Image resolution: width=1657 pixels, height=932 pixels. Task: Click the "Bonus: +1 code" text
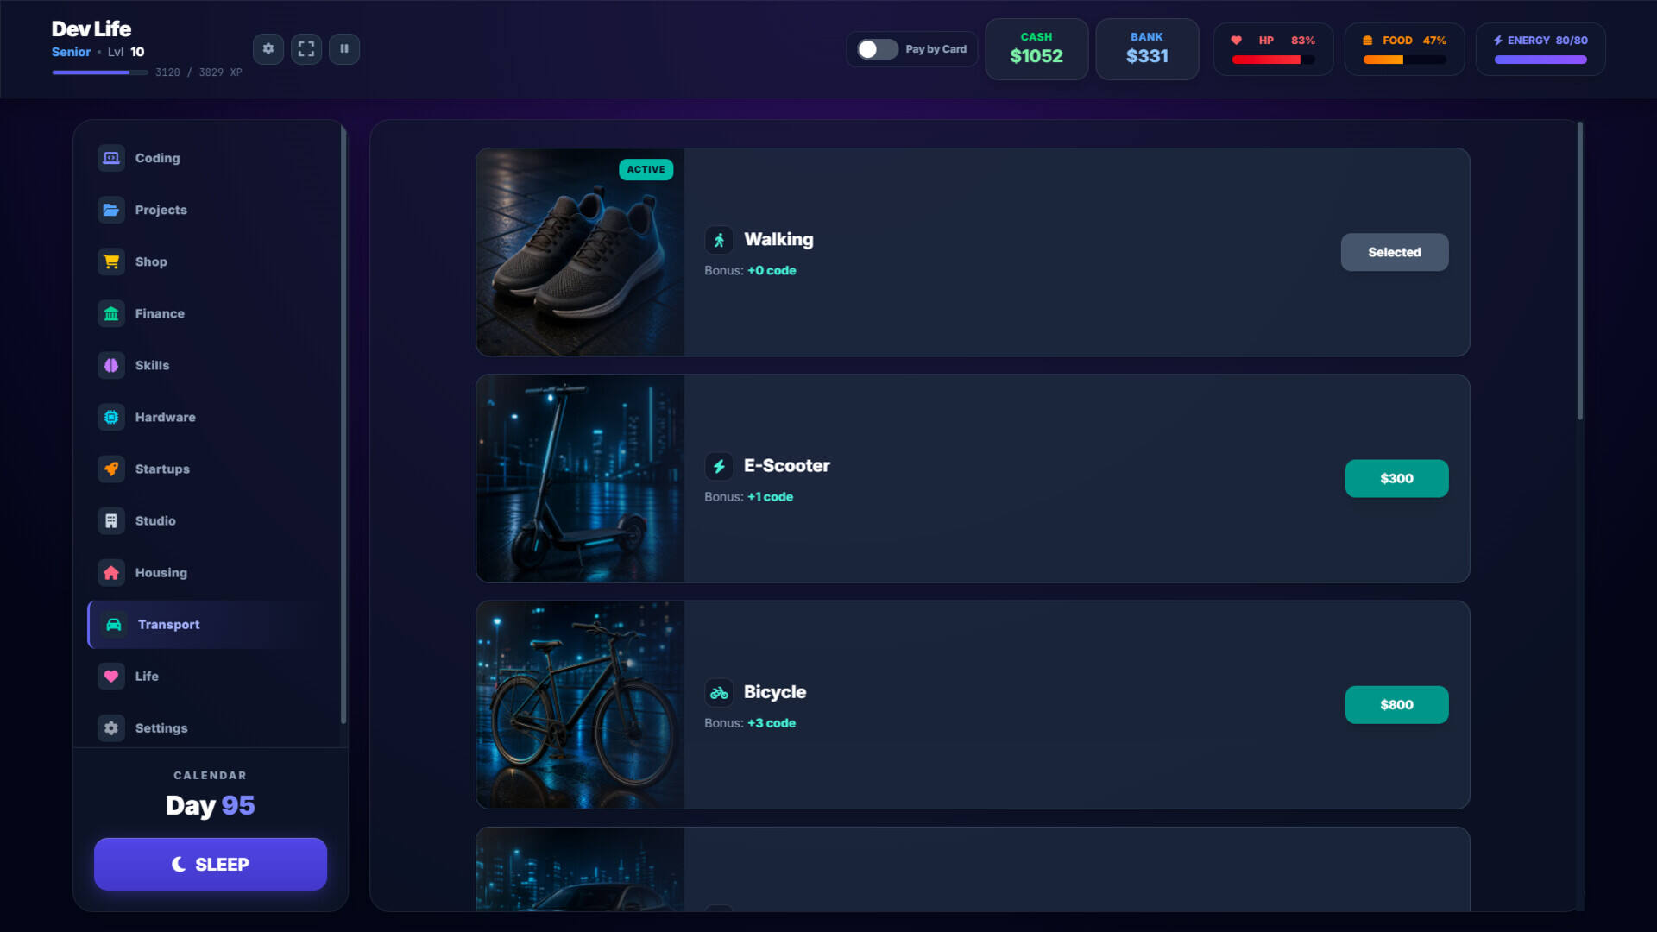coord(748,497)
